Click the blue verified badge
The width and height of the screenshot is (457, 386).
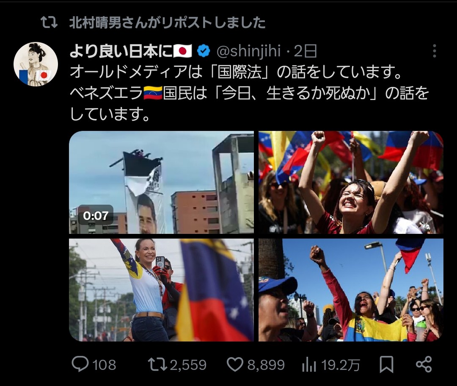point(204,51)
